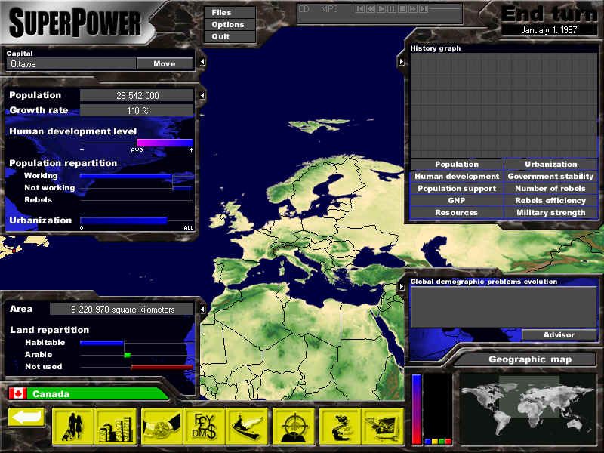
Task: Open the city buildings icon panel
Action: coord(116,427)
